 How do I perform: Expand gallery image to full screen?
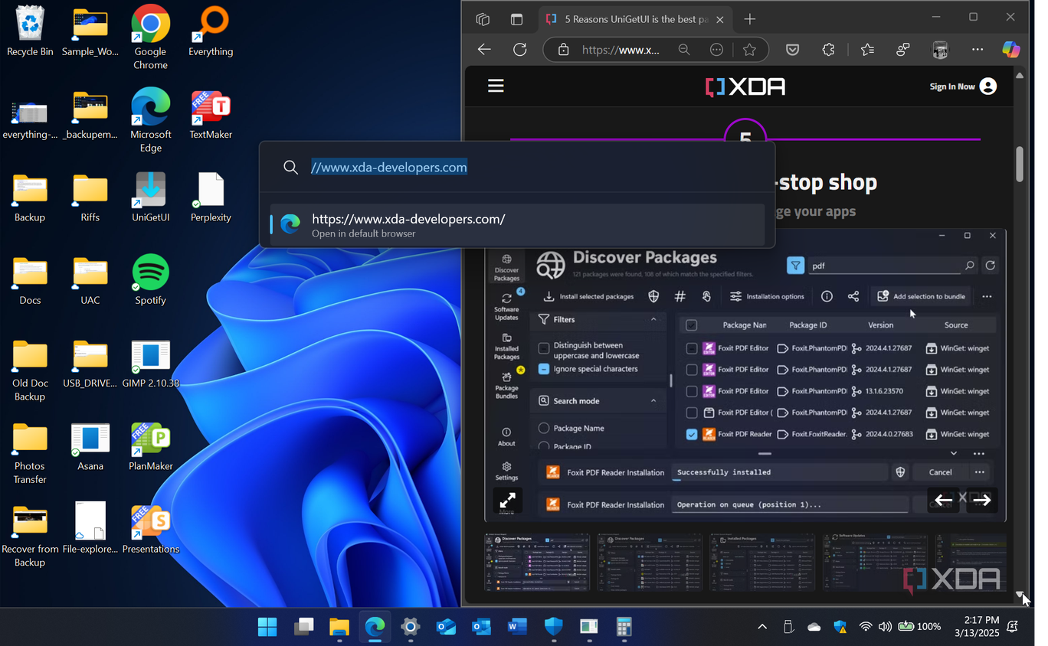point(508,501)
